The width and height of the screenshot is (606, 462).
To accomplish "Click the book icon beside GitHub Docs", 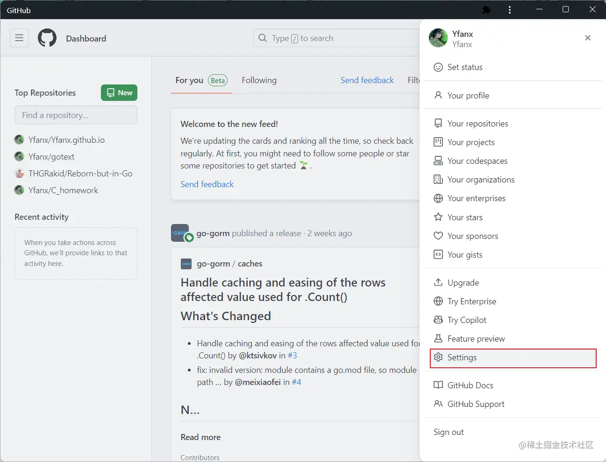I will (438, 385).
